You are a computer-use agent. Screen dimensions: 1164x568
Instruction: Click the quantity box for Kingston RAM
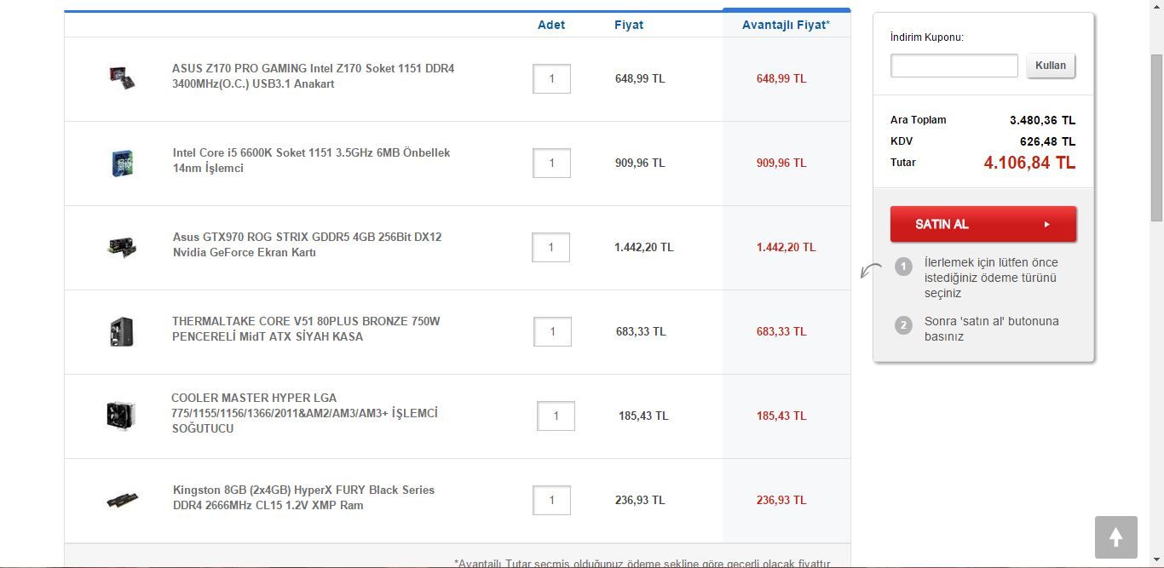(x=551, y=500)
